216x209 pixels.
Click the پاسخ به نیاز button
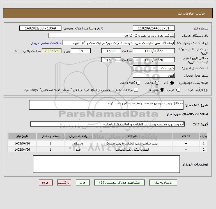pos(163,183)
